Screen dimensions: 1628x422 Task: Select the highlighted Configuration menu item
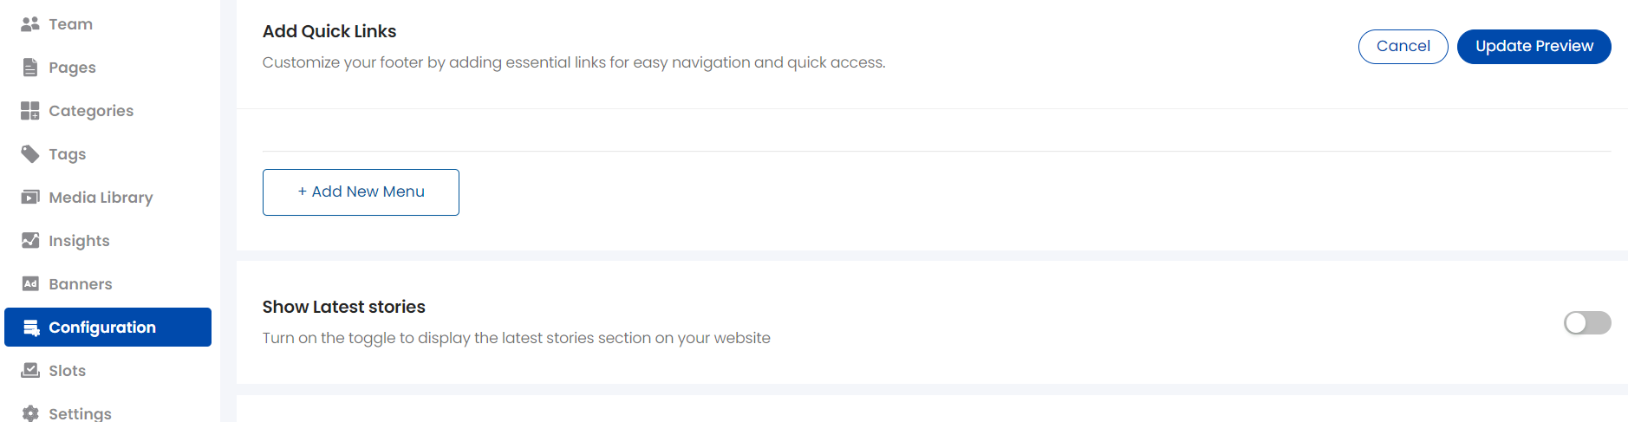[x=107, y=328]
